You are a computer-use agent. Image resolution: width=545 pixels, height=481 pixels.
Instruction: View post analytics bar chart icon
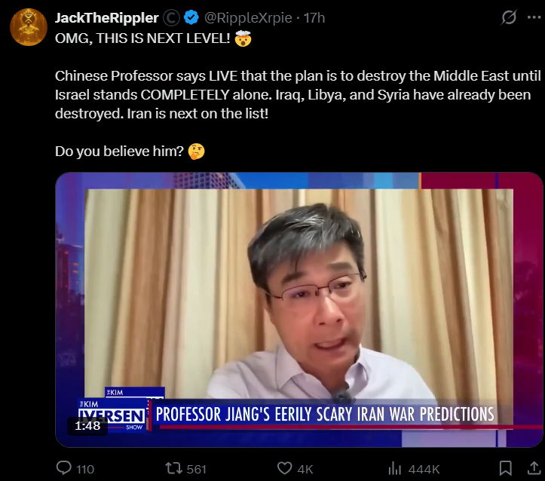[x=395, y=468]
